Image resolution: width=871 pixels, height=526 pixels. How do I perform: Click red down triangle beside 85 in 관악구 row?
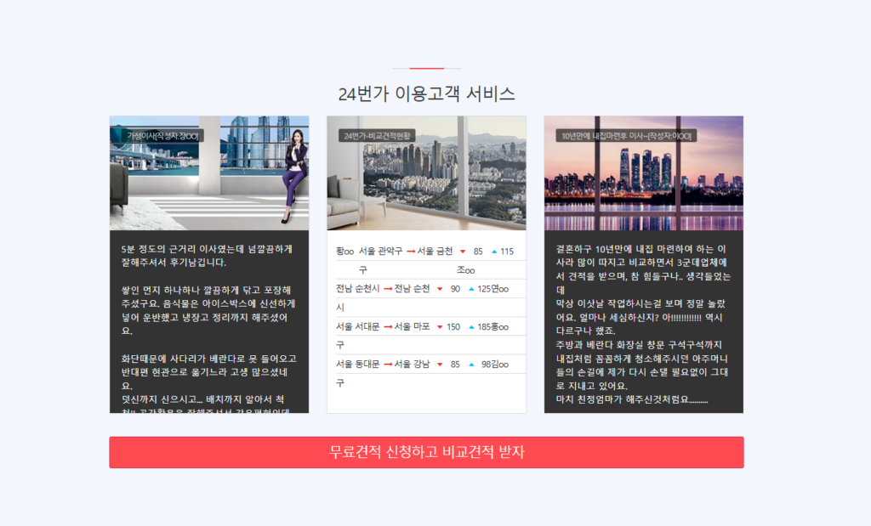(463, 252)
